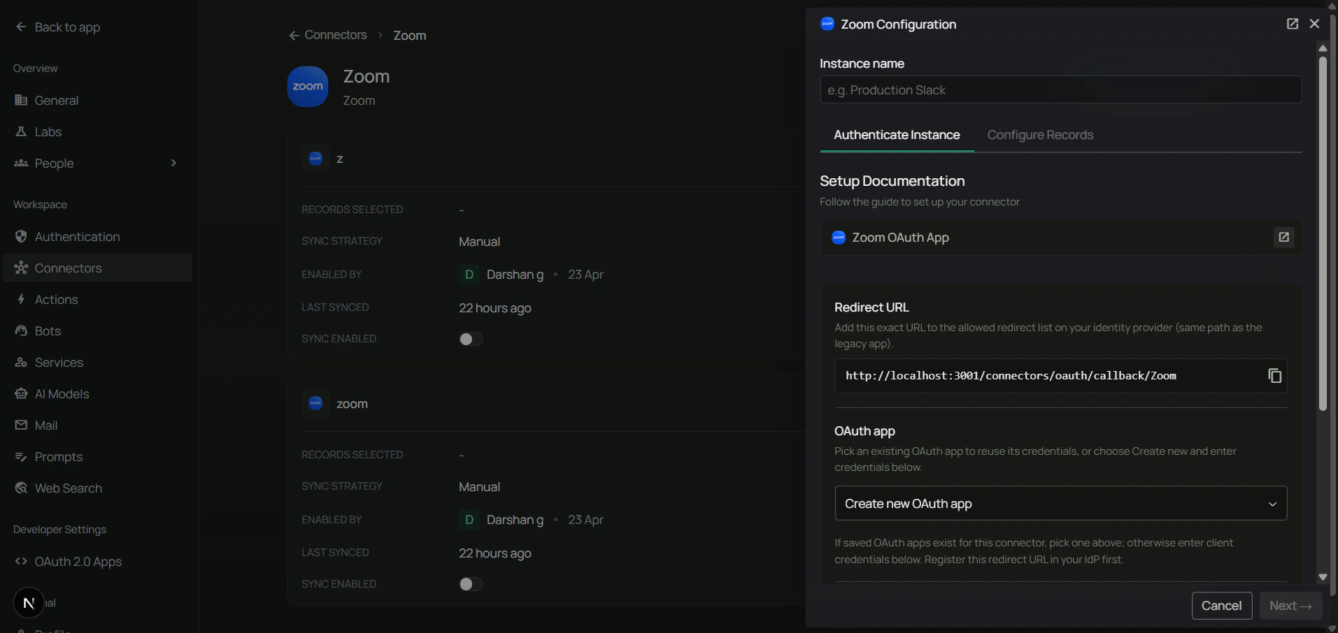The image size is (1338, 633).
Task: Click the Mail envelope icon
Action: (x=21, y=425)
